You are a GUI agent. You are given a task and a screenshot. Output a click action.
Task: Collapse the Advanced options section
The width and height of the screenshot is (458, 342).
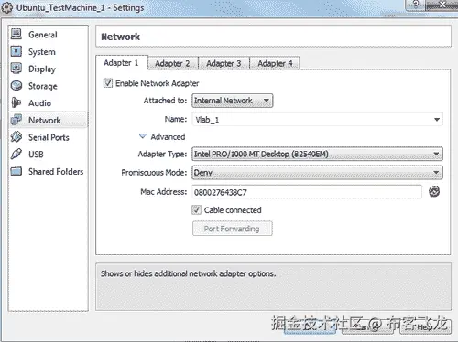(143, 136)
